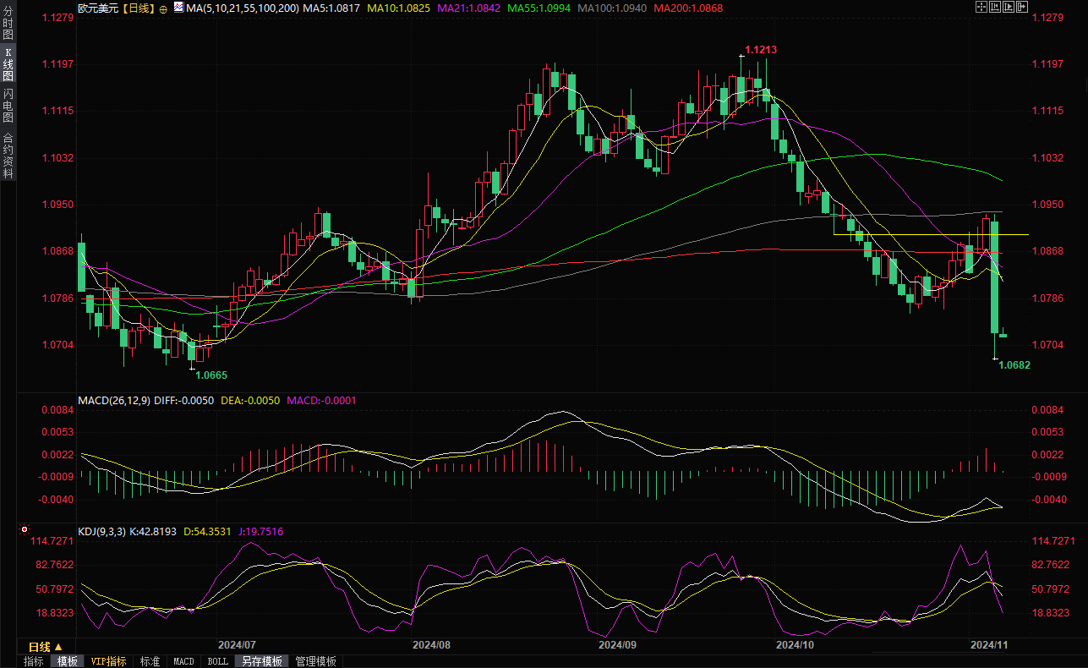The width and height of the screenshot is (1088, 668).
Task: Switch to the 分时图 side tab
Action: coord(8,22)
